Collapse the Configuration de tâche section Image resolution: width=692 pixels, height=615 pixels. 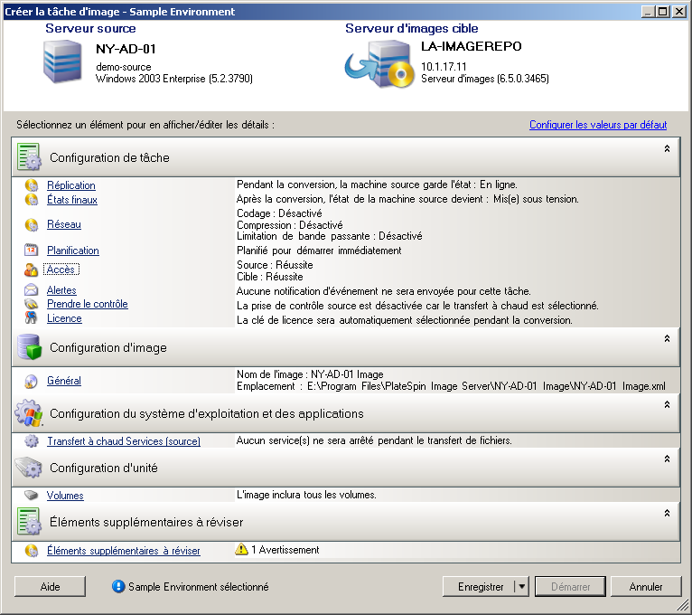click(667, 149)
